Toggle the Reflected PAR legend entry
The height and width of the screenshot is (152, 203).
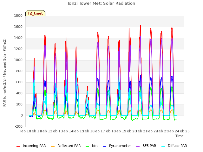[x=66, y=146]
